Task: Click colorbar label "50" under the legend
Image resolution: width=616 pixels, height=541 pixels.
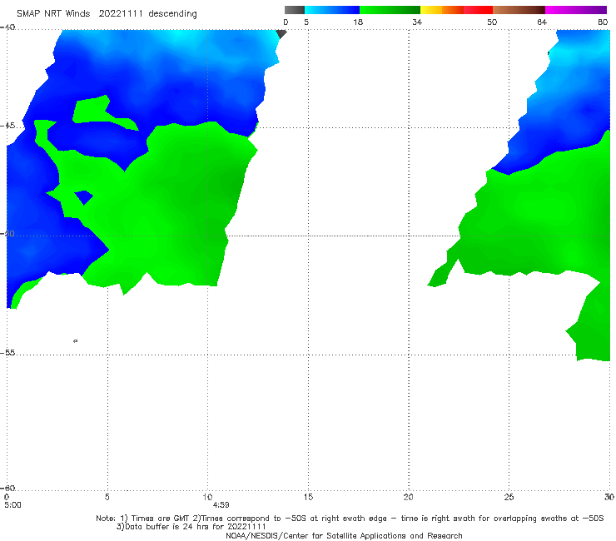Action: coord(492,22)
